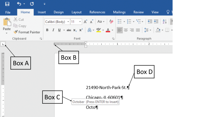Save the document using the floppy disk icon
This screenshot has width=209, height=117.
point(7,4)
